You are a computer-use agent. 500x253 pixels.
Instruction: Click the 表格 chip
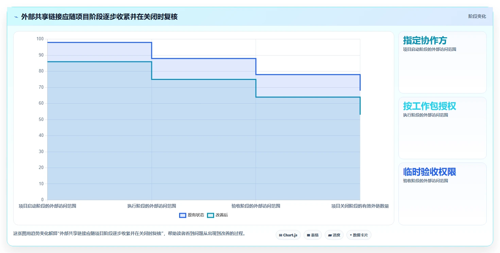tap(312, 235)
